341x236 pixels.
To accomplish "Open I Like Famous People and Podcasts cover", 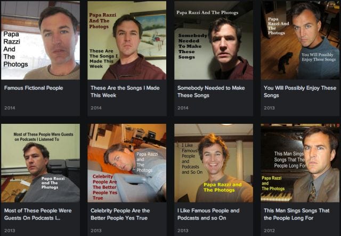I will (x=214, y=163).
